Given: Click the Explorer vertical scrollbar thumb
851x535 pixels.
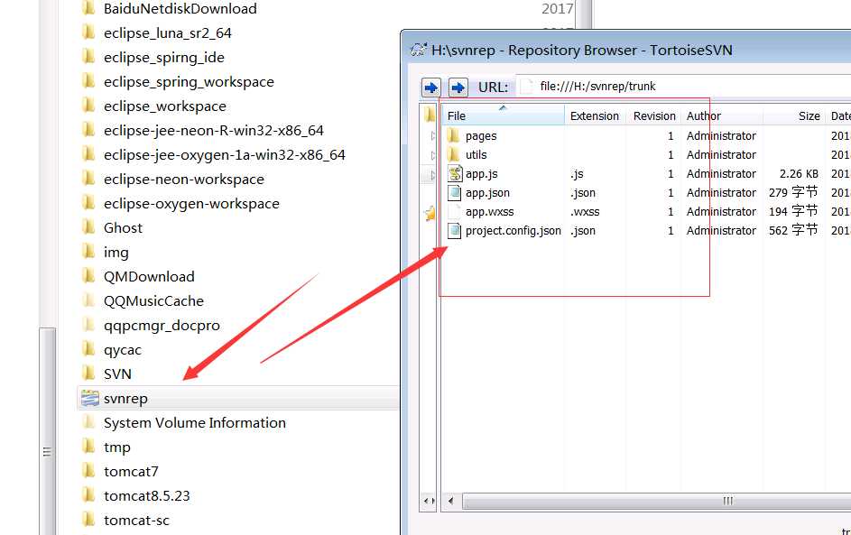Looking at the screenshot, I should pos(47,431).
